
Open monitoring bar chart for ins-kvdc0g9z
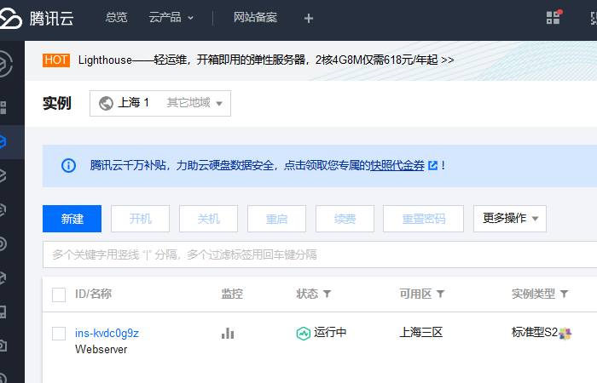[x=228, y=334]
